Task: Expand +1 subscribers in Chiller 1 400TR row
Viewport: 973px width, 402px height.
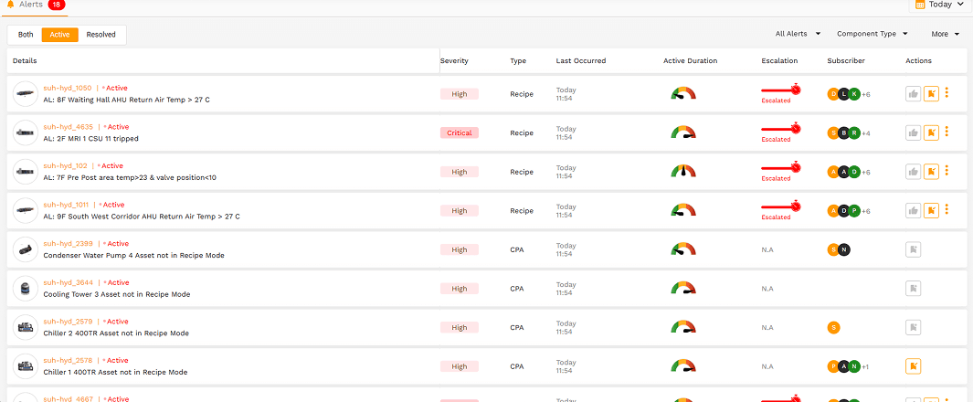Action: pos(865,367)
